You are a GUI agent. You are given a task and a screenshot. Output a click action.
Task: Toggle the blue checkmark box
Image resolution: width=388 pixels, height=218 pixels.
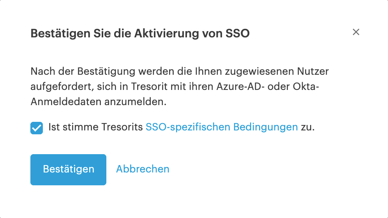pos(37,128)
